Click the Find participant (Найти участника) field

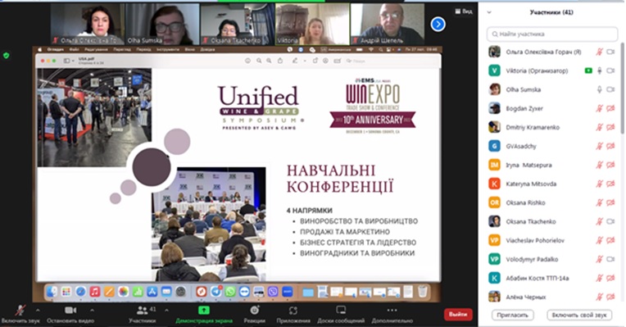click(552, 34)
